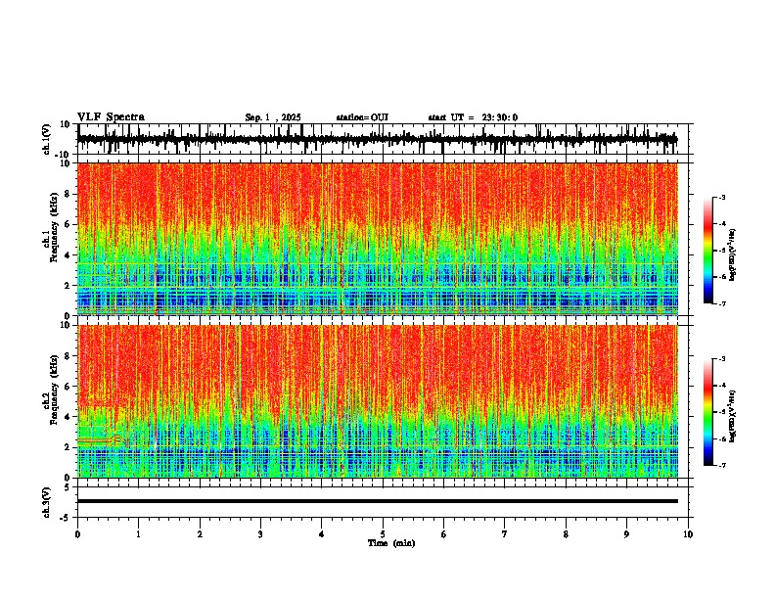The height and width of the screenshot is (599, 775).
Task: Click the -5 tick of ch.3(V) axis
Action: click(66, 518)
